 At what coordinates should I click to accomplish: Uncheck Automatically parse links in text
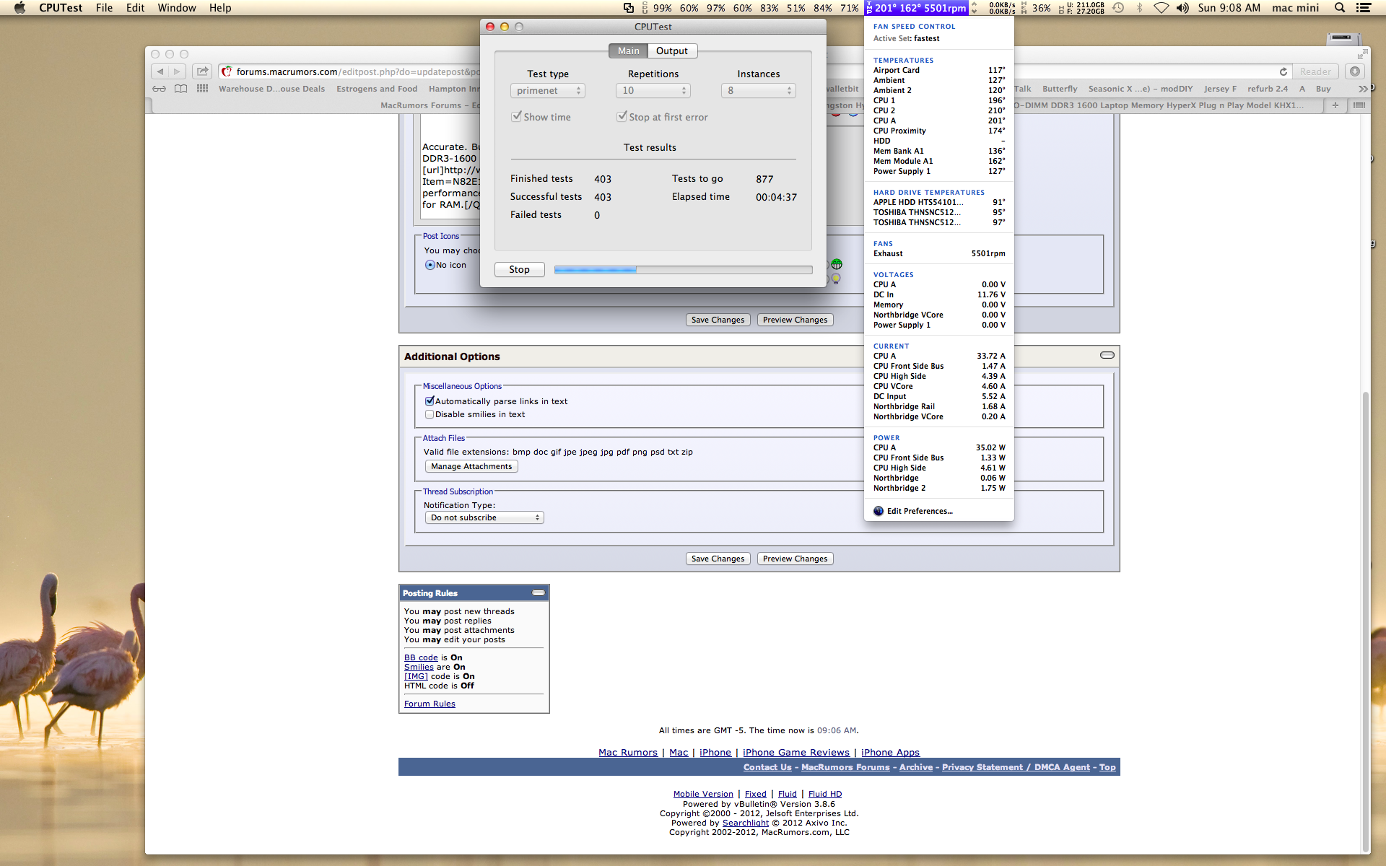pyautogui.click(x=430, y=401)
